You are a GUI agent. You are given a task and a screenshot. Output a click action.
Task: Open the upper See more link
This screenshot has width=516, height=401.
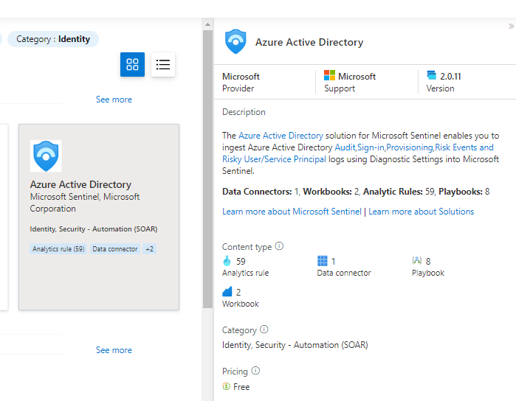[114, 100]
